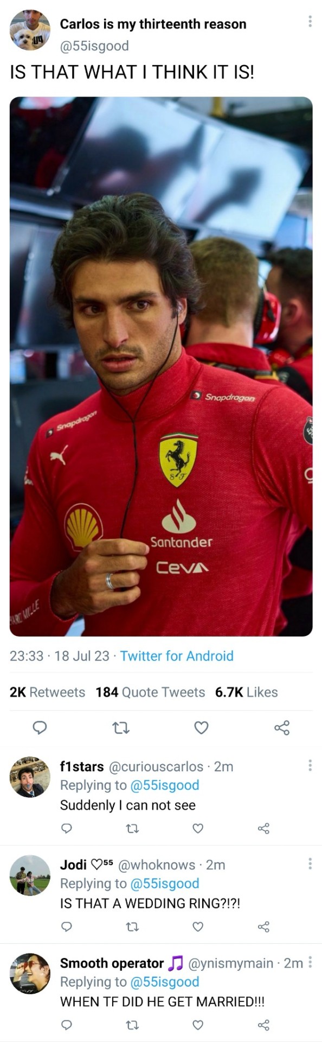View the 184 Quote Tweets

tap(150, 692)
